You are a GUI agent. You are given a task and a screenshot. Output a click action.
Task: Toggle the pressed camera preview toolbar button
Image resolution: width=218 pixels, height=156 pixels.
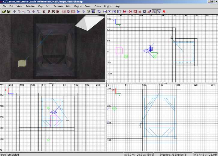pyautogui.click(x=93, y=12)
